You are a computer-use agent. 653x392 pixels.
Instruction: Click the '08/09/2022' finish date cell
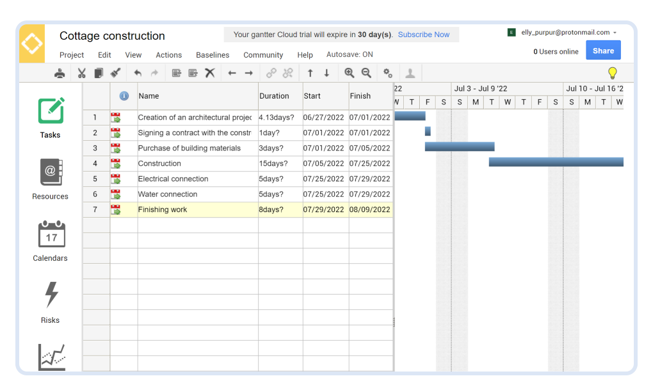[x=370, y=210]
